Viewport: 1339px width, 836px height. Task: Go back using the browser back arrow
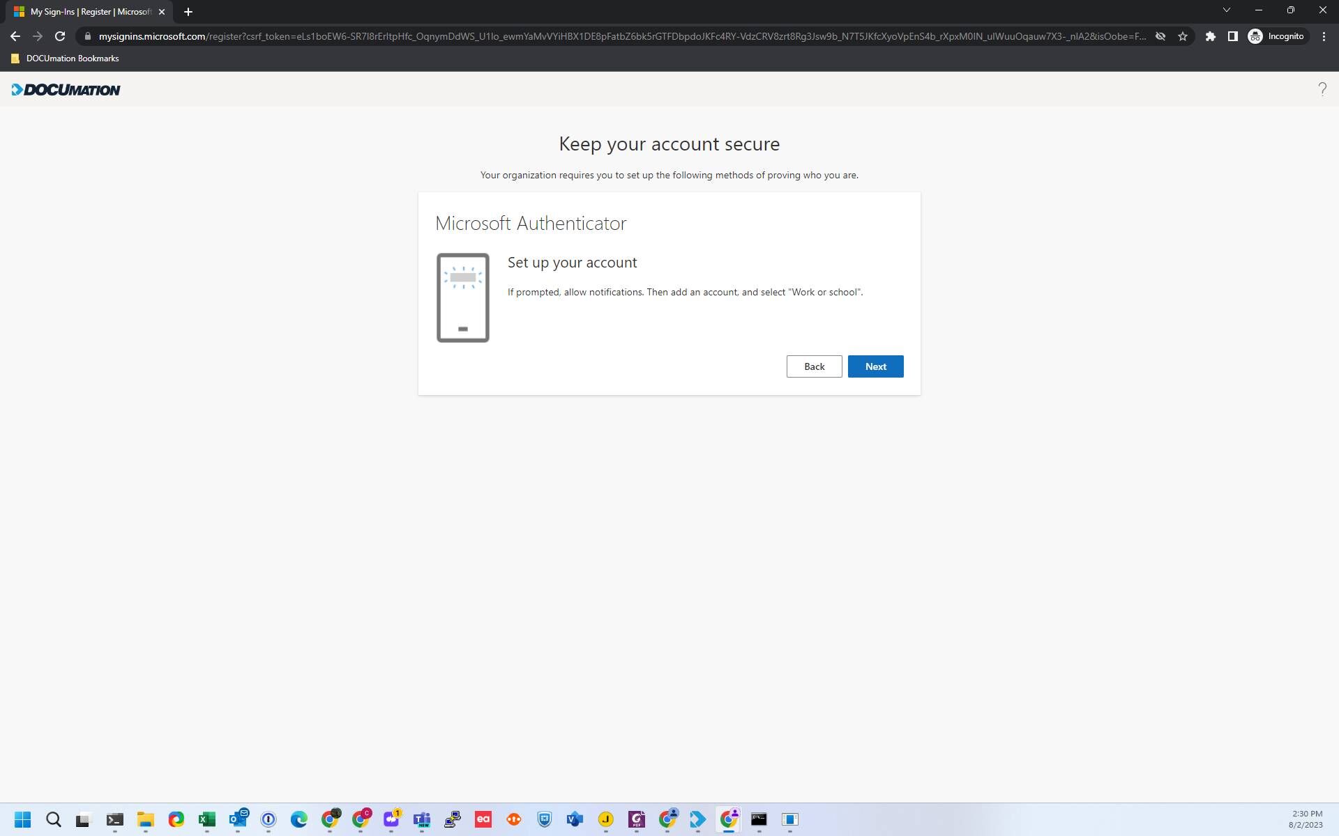15,36
